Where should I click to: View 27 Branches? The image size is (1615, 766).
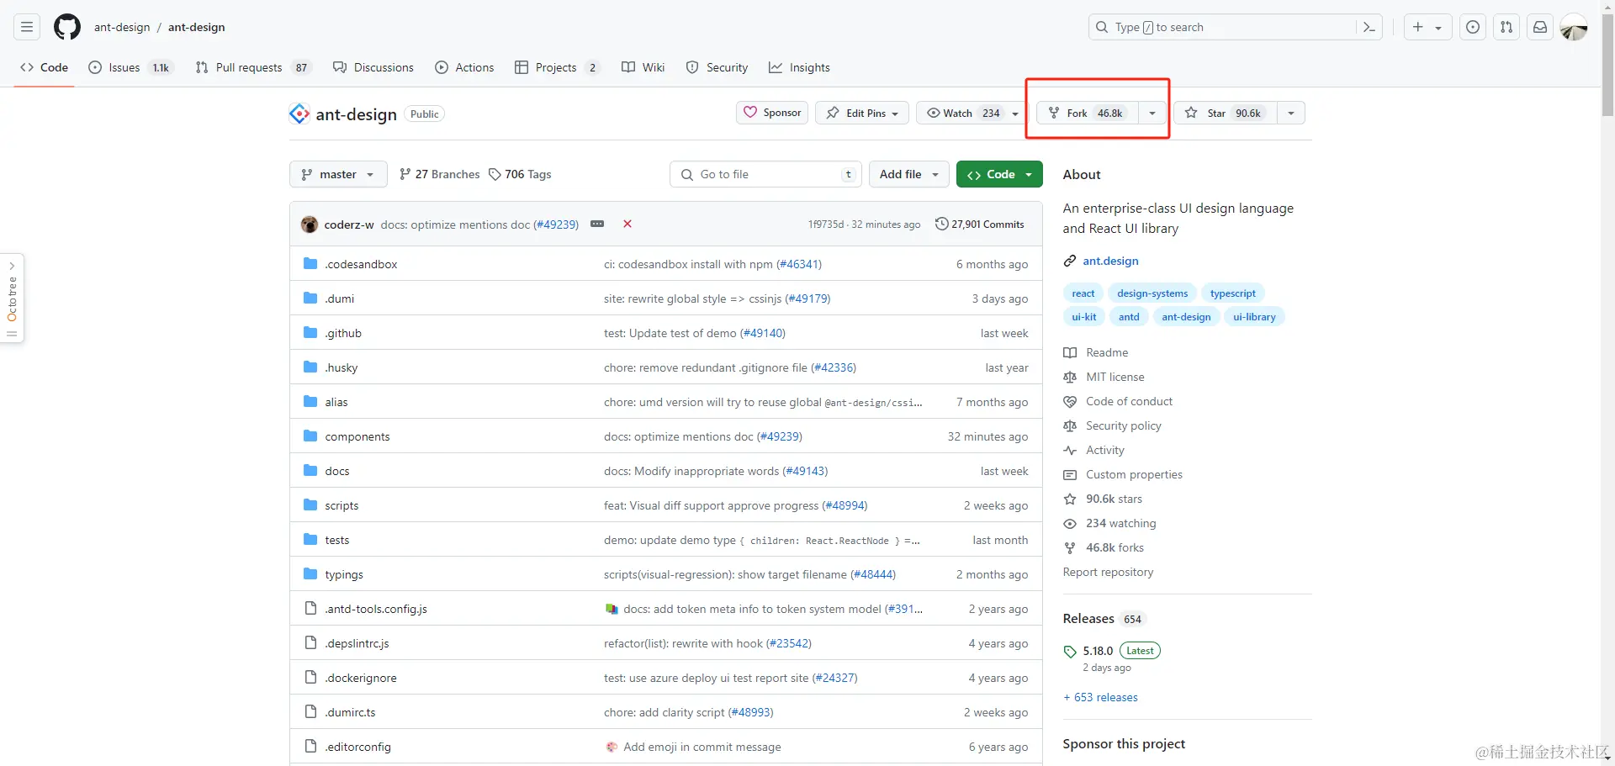click(439, 174)
